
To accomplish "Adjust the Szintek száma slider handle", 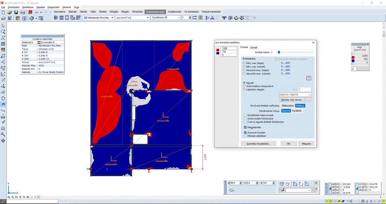I will click(279, 52).
